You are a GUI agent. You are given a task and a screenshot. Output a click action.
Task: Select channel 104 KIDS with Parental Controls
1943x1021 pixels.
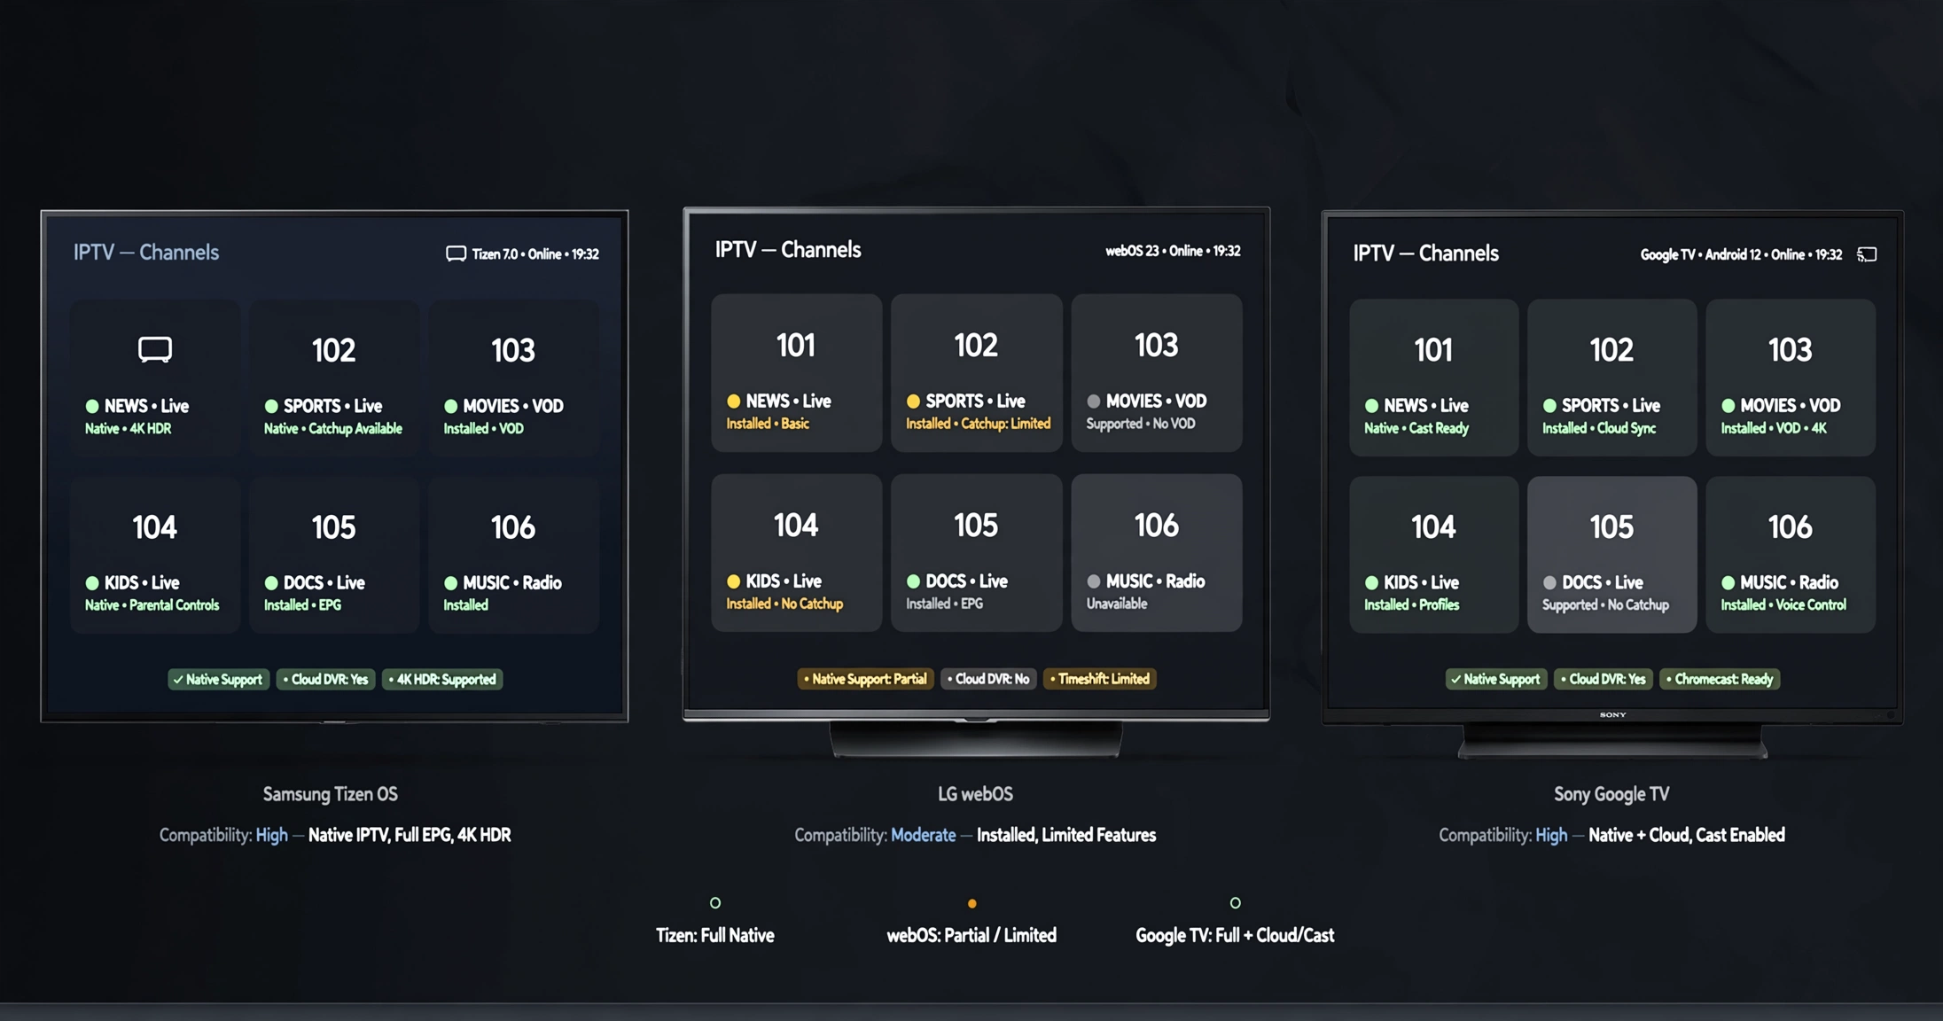pos(155,555)
